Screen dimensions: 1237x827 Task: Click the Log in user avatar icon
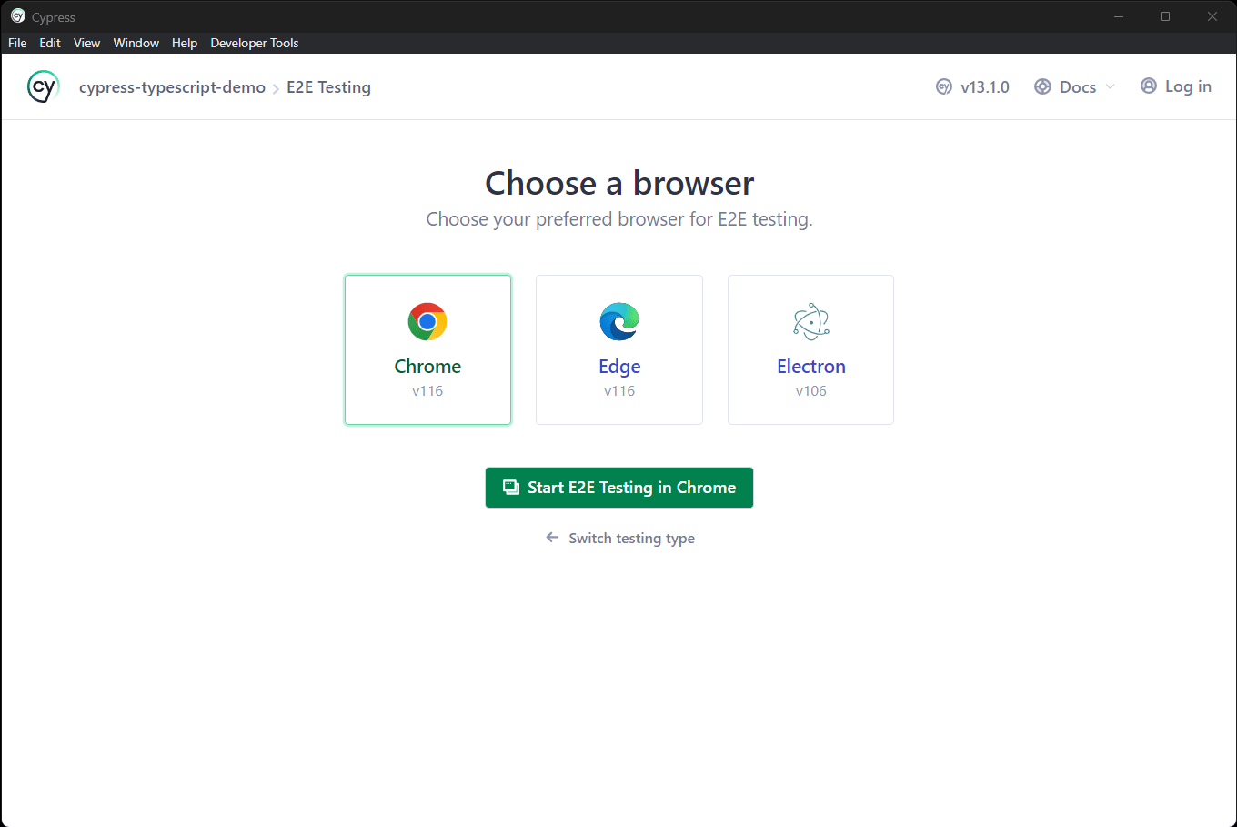coord(1149,86)
